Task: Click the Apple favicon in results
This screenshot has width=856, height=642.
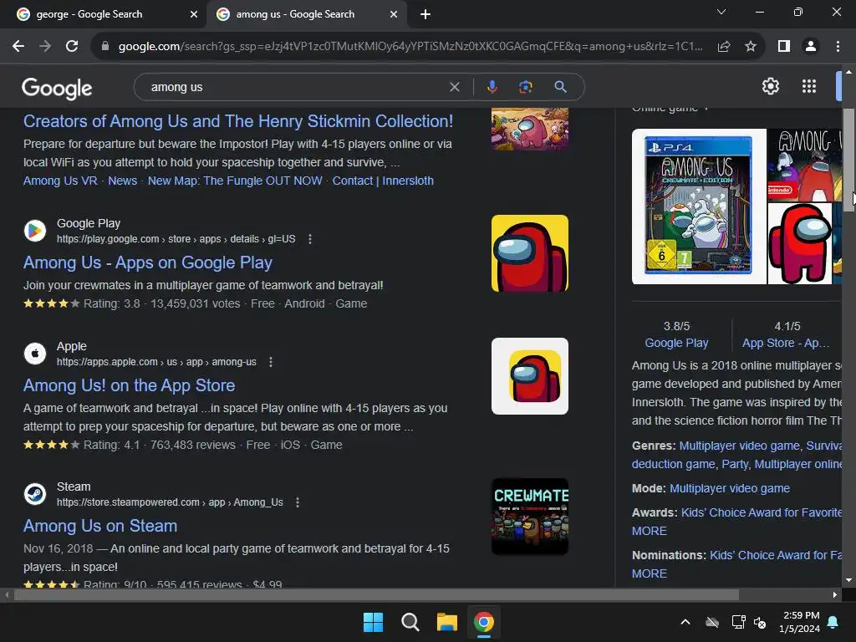Action: click(x=35, y=354)
